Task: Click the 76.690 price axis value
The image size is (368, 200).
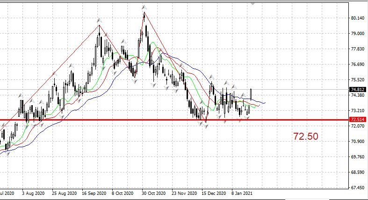Action: click(358, 64)
